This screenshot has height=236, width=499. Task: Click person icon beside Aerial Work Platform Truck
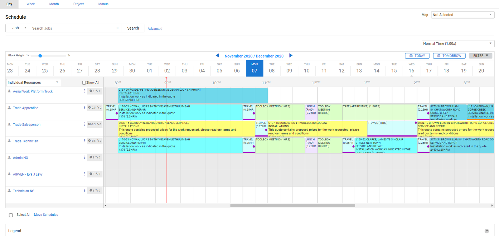click(x=9, y=91)
